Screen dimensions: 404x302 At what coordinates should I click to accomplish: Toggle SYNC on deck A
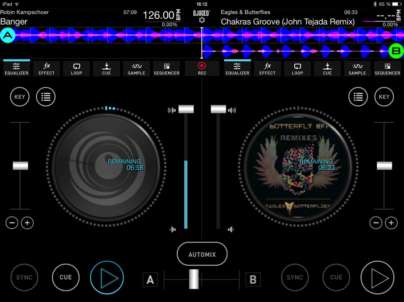coord(24,277)
